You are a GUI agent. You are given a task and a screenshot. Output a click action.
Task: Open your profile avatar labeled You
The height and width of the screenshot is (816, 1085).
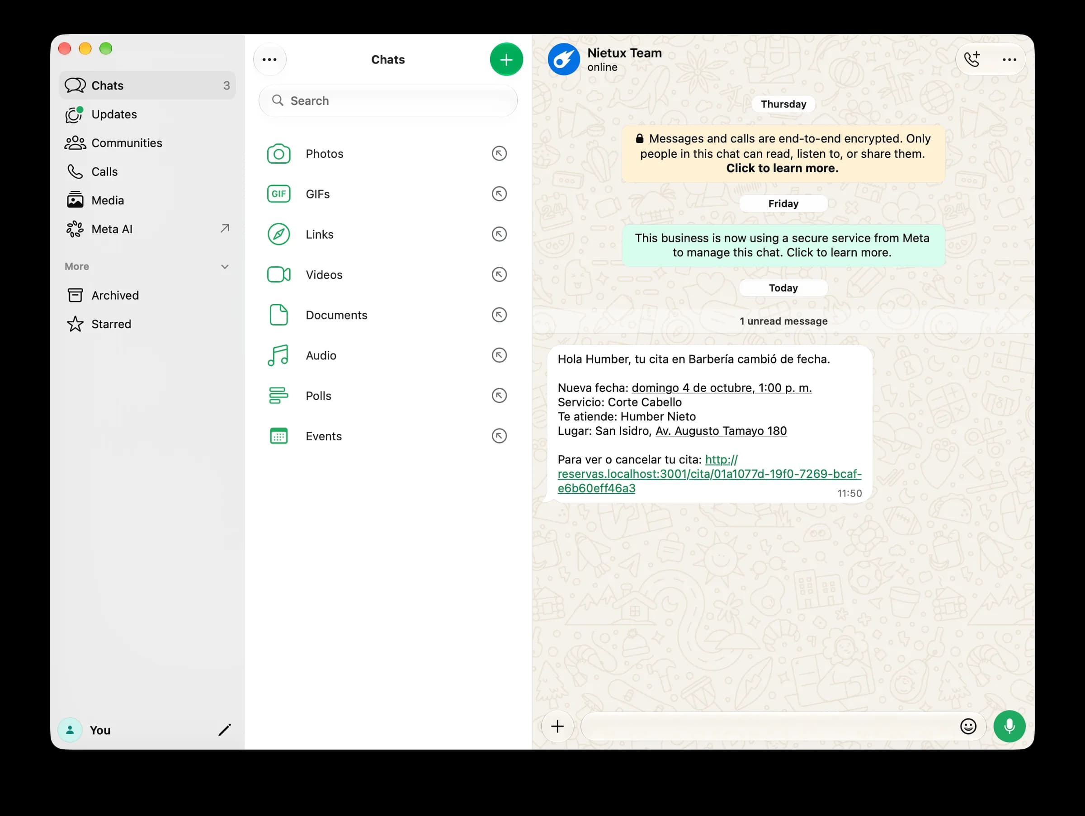(x=70, y=730)
